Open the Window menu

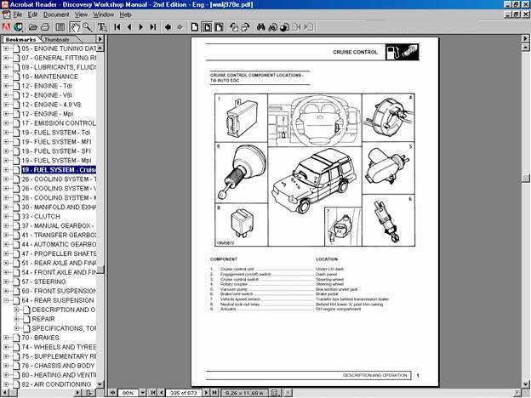(104, 14)
